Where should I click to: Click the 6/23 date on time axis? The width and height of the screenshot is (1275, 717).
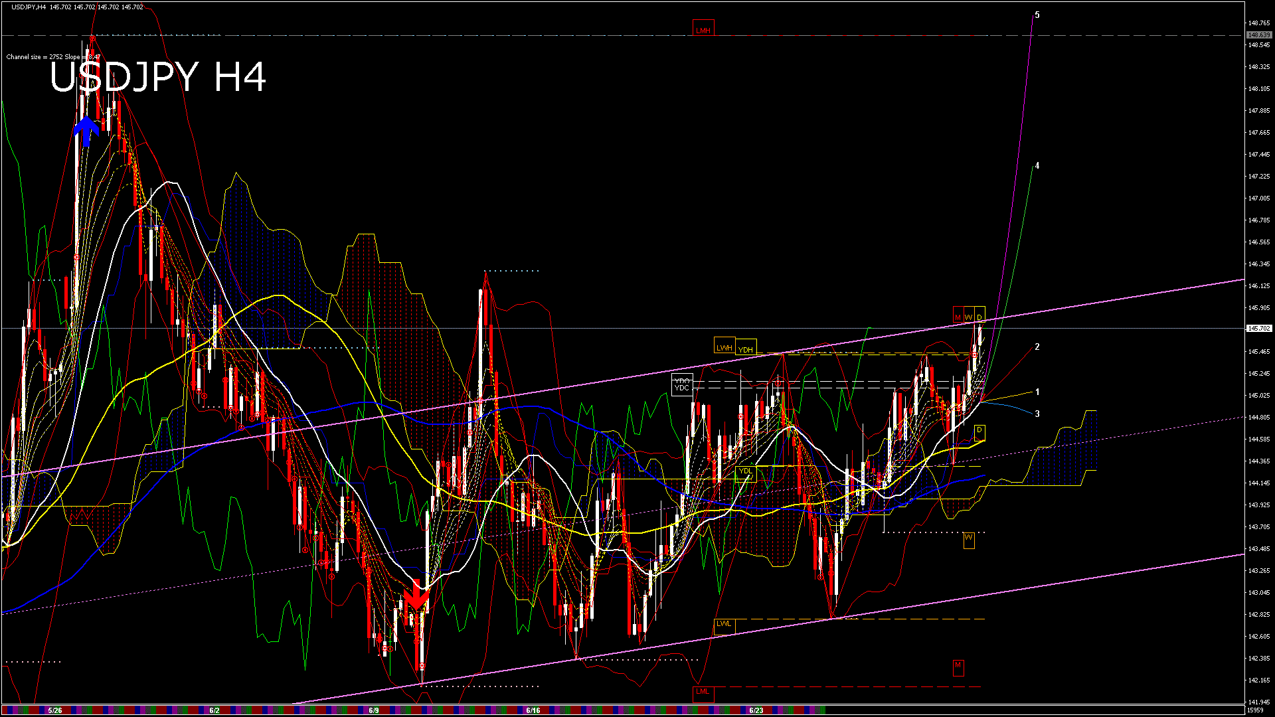(x=756, y=710)
